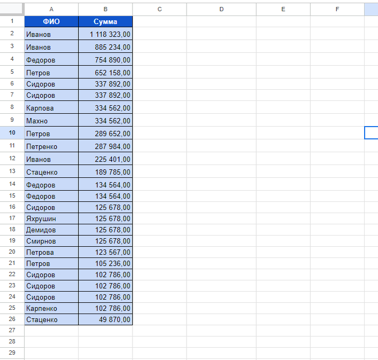The height and width of the screenshot is (360, 378).
Task: Select column A header
Action: point(51,10)
